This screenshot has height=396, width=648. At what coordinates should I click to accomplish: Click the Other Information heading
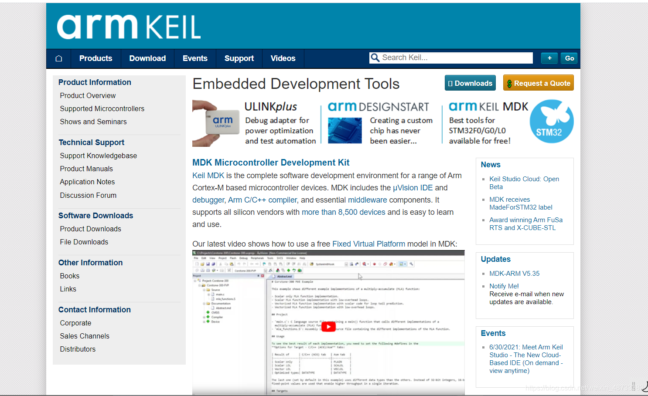click(91, 263)
